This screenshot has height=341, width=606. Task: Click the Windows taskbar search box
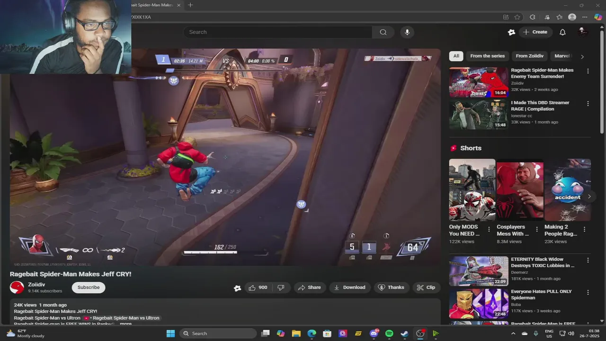tap(217, 333)
